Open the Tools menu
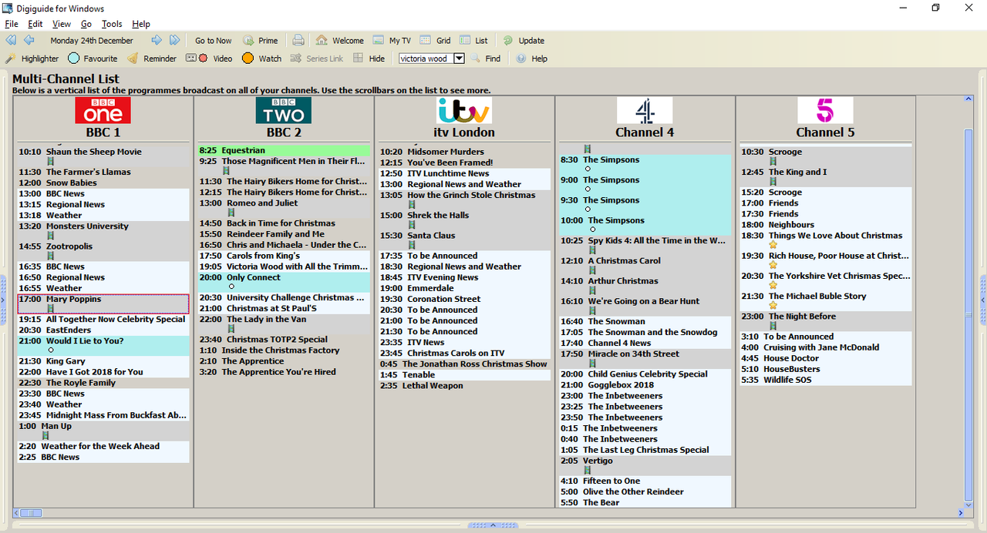Viewport: 987px width, 533px height. click(112, 24)
